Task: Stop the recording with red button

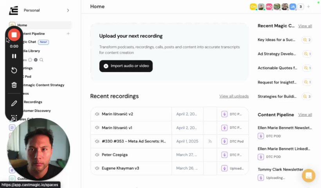Action: [x=14, y=35]
